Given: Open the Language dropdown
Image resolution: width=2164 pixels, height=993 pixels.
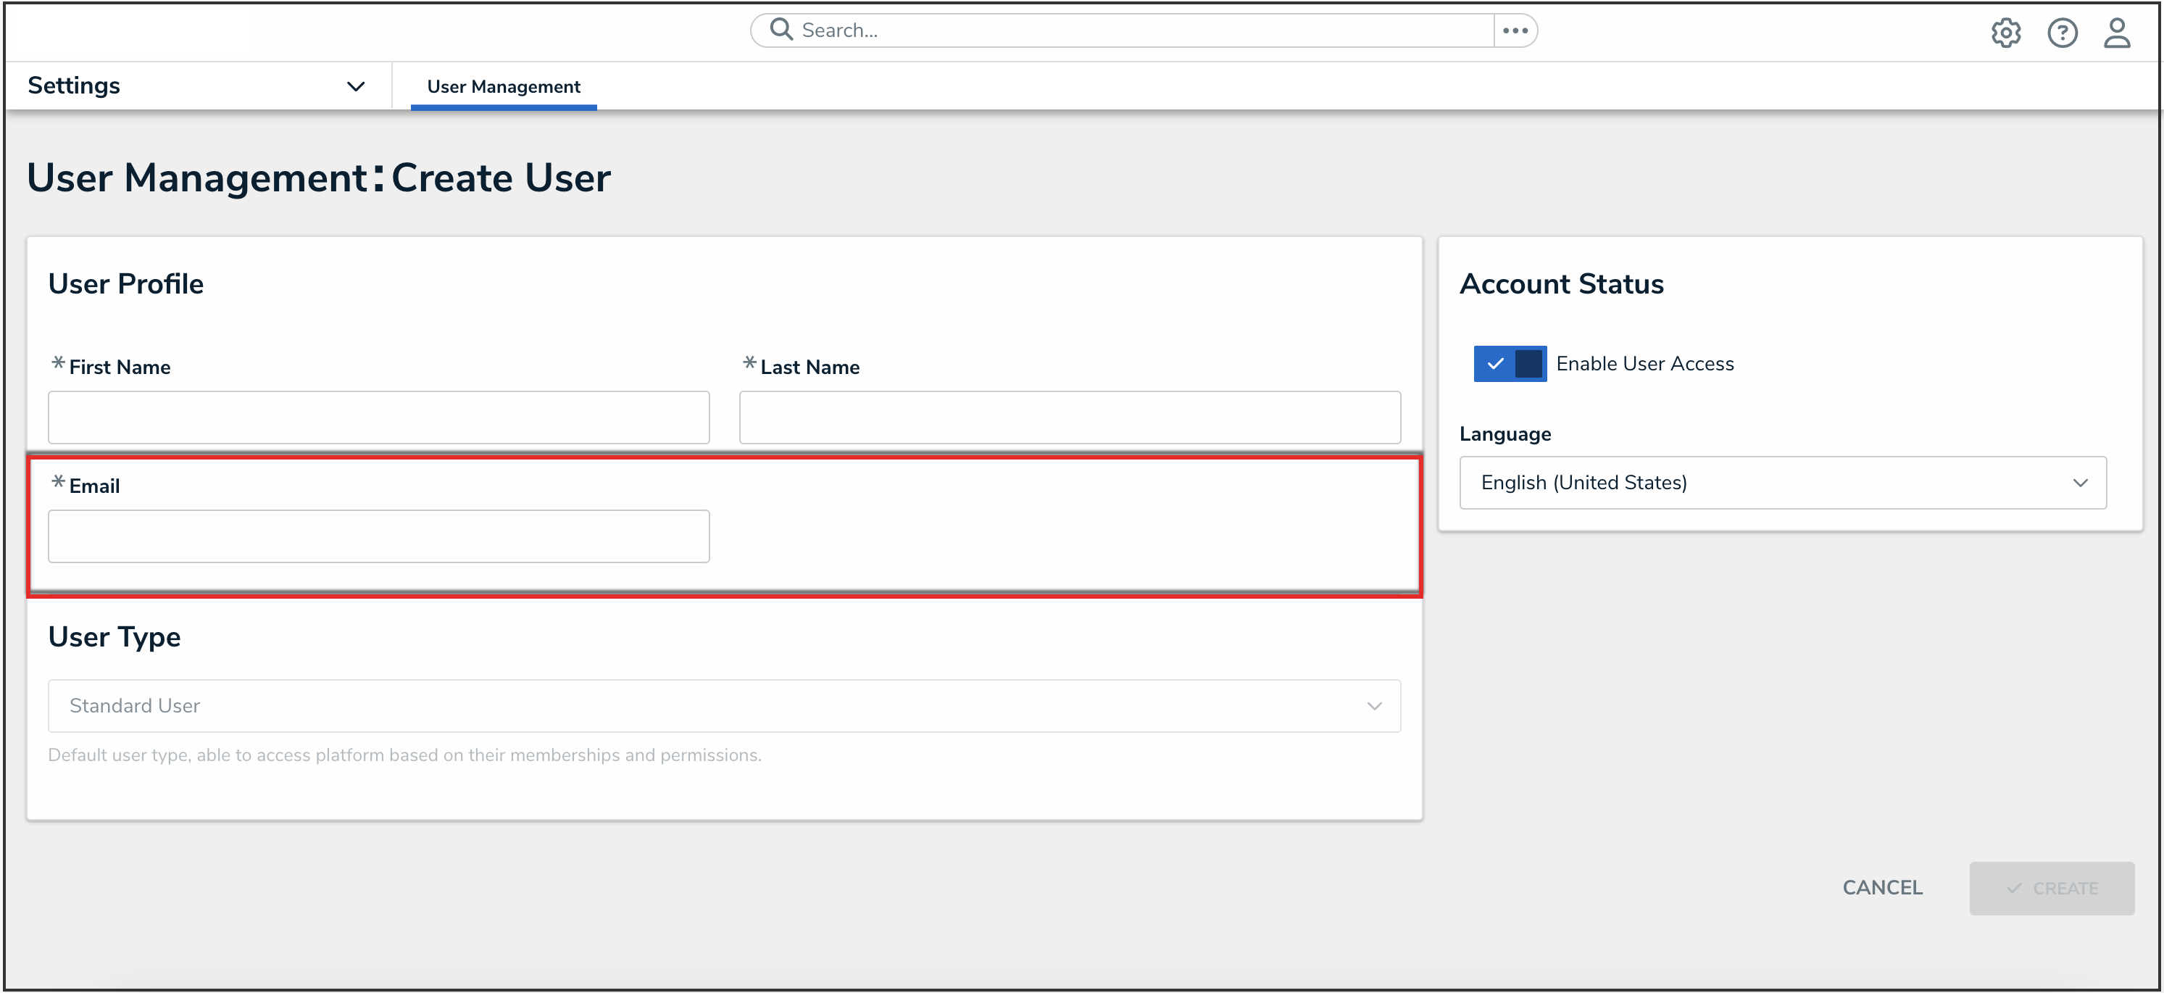Looking at the screenshot, I should click(x=1782, y=482).
